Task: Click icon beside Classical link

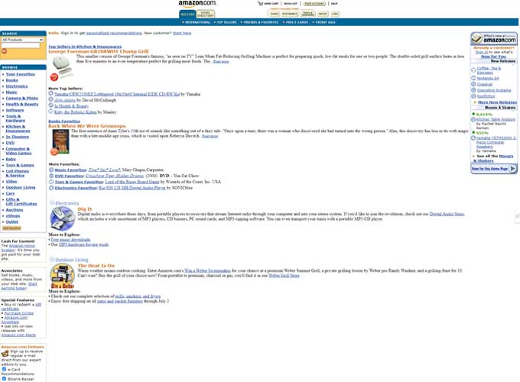Action: point(473,84)
